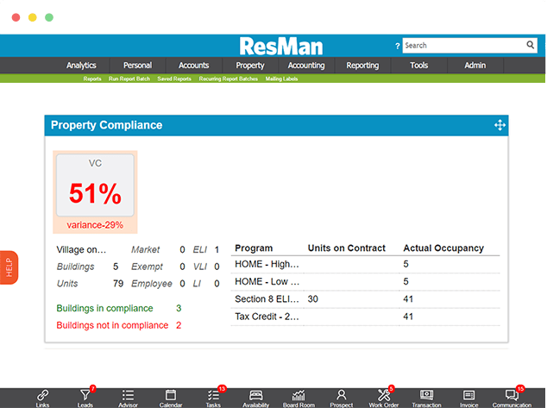Click the Property Compliance panel title

pos(106,125)
